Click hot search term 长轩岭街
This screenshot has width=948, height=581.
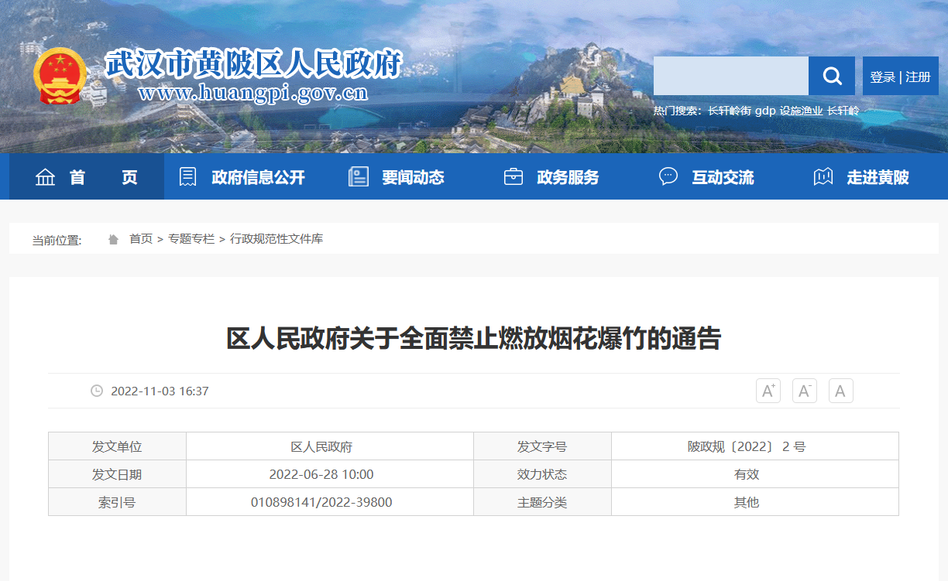(729, 111)
